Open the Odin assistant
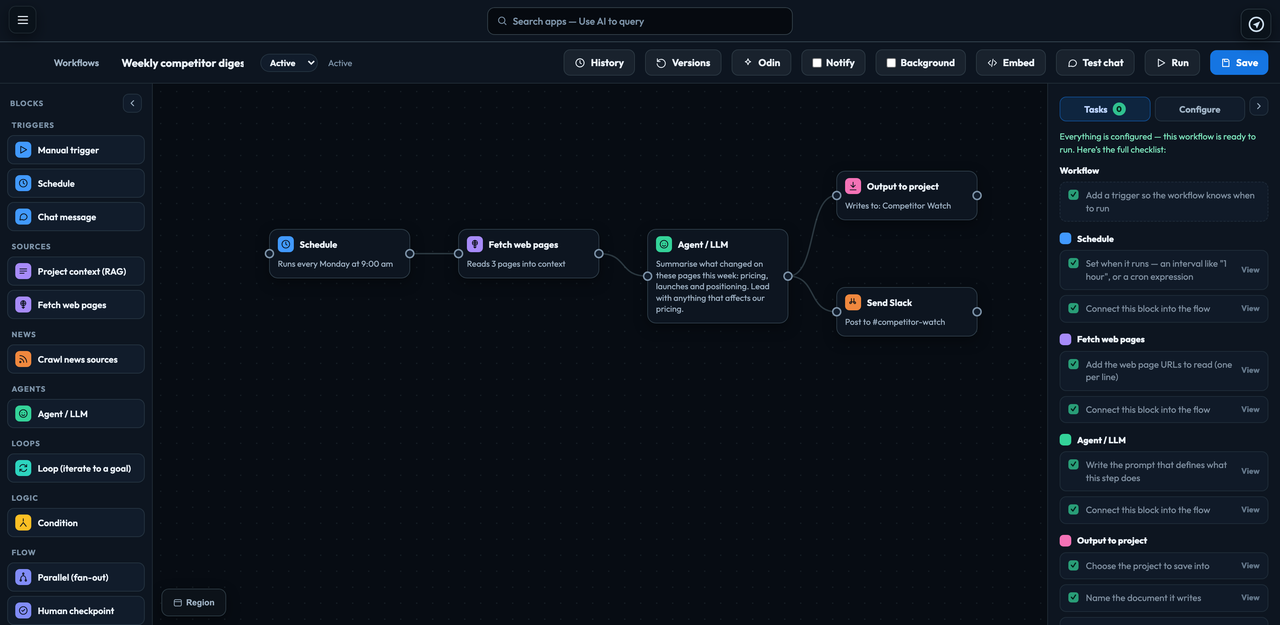Viewport: 1280px width, 625px height. pos(761,62)
